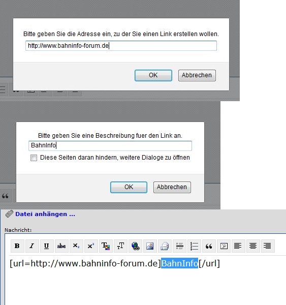Check 'Diese Seiten daran hindern' checkbox
The height and width of the screenshot is (305, 286).
pyautogui.click(x=34, y=158)
